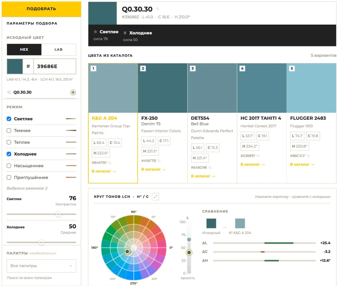Copy hex #416F7B icon

coord(159,161)
